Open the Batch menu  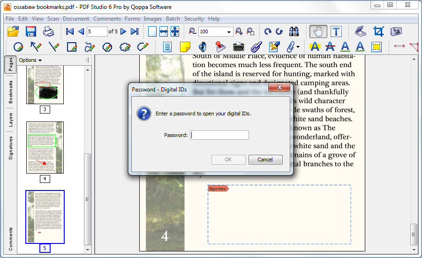pyautogui.click(x=173, y=19)
